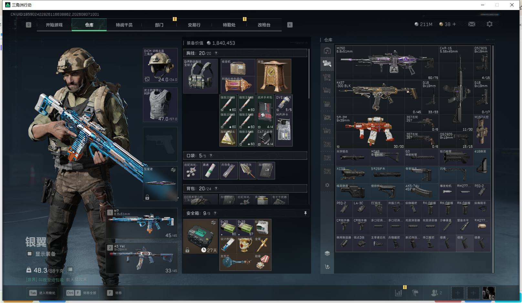
Task: Pin the 安全箱 section
Action: pos(305,213)
